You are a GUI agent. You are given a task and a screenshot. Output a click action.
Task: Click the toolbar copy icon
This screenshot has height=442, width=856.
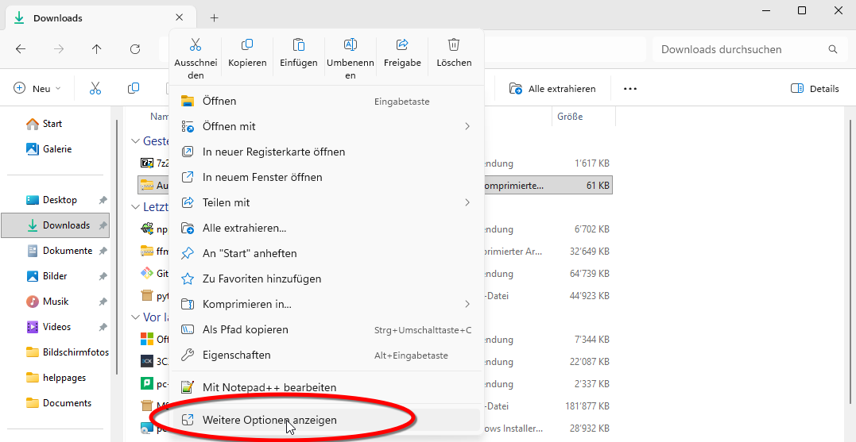(x=134, y=88)
